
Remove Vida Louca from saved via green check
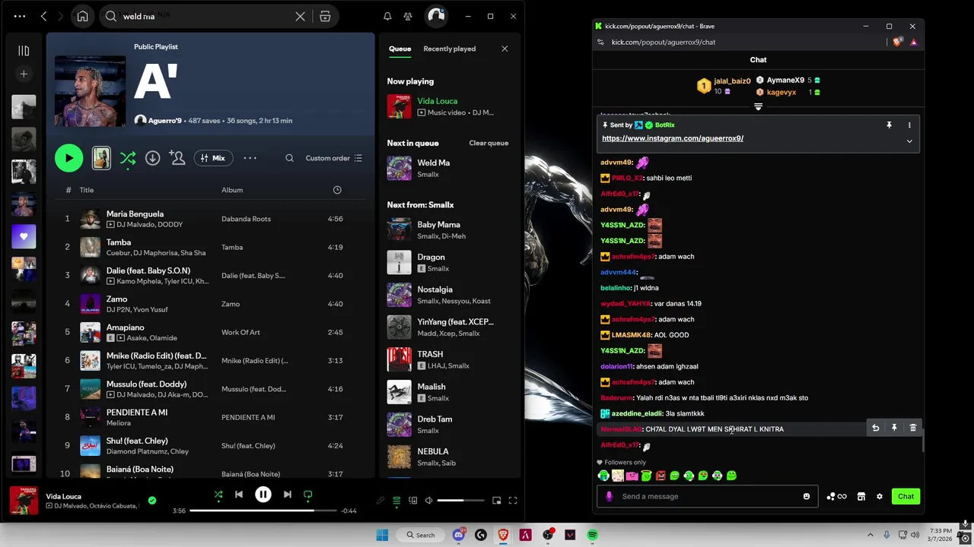tap(152, 500)
